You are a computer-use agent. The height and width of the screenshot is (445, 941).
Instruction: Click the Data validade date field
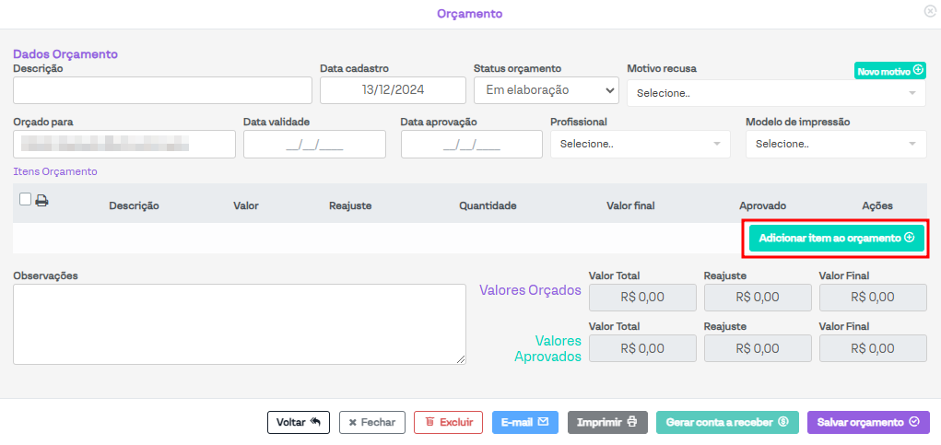pyautogui.click(x=314, y=144)
